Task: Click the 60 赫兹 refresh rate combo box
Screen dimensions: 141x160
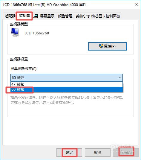Action: tap(67, 78)
